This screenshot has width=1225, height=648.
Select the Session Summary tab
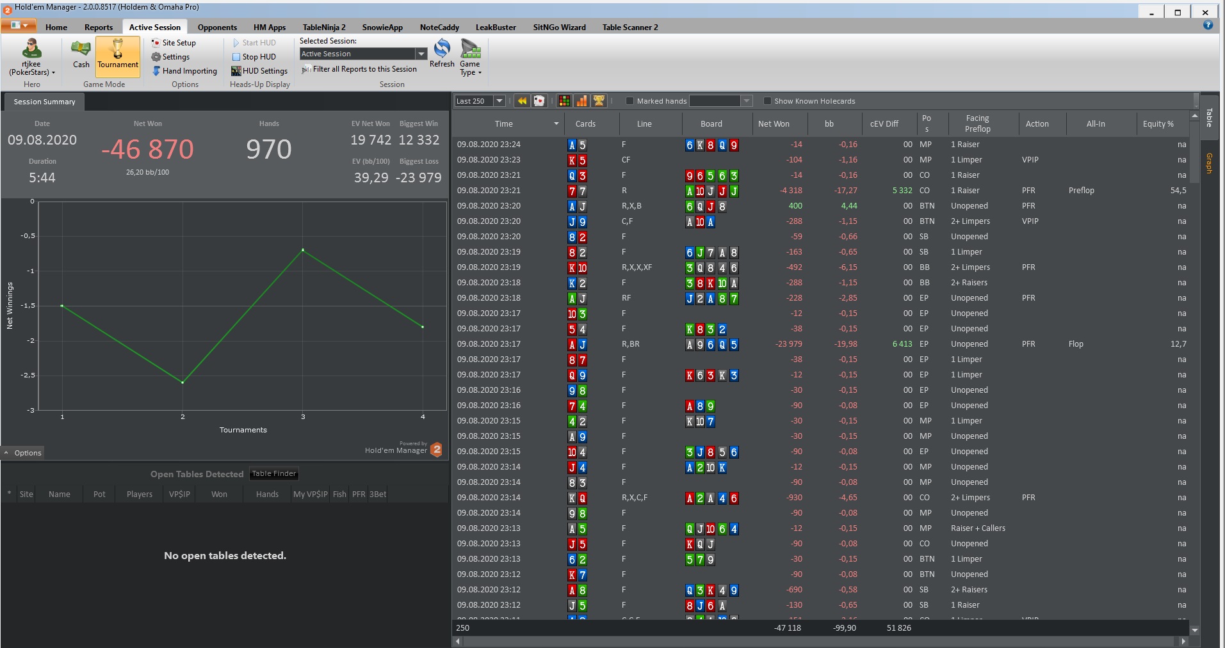pyautogui.click(x=44, y=102)
